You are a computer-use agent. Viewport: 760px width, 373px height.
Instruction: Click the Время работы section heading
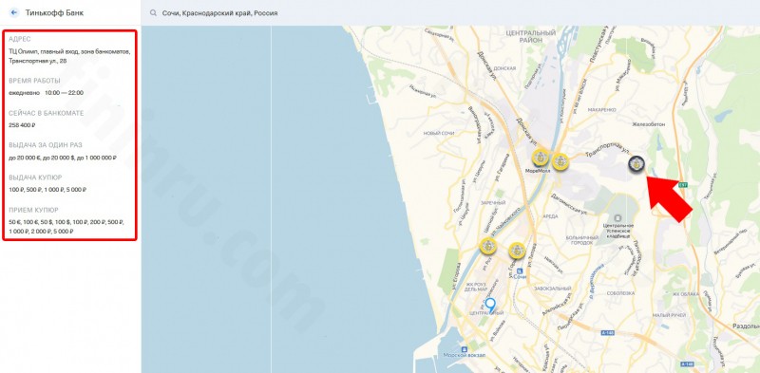(x=34, y=81)
